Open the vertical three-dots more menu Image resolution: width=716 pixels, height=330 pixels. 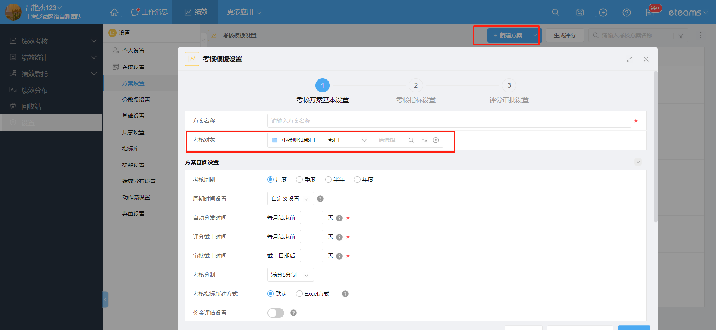click(701, 35)
